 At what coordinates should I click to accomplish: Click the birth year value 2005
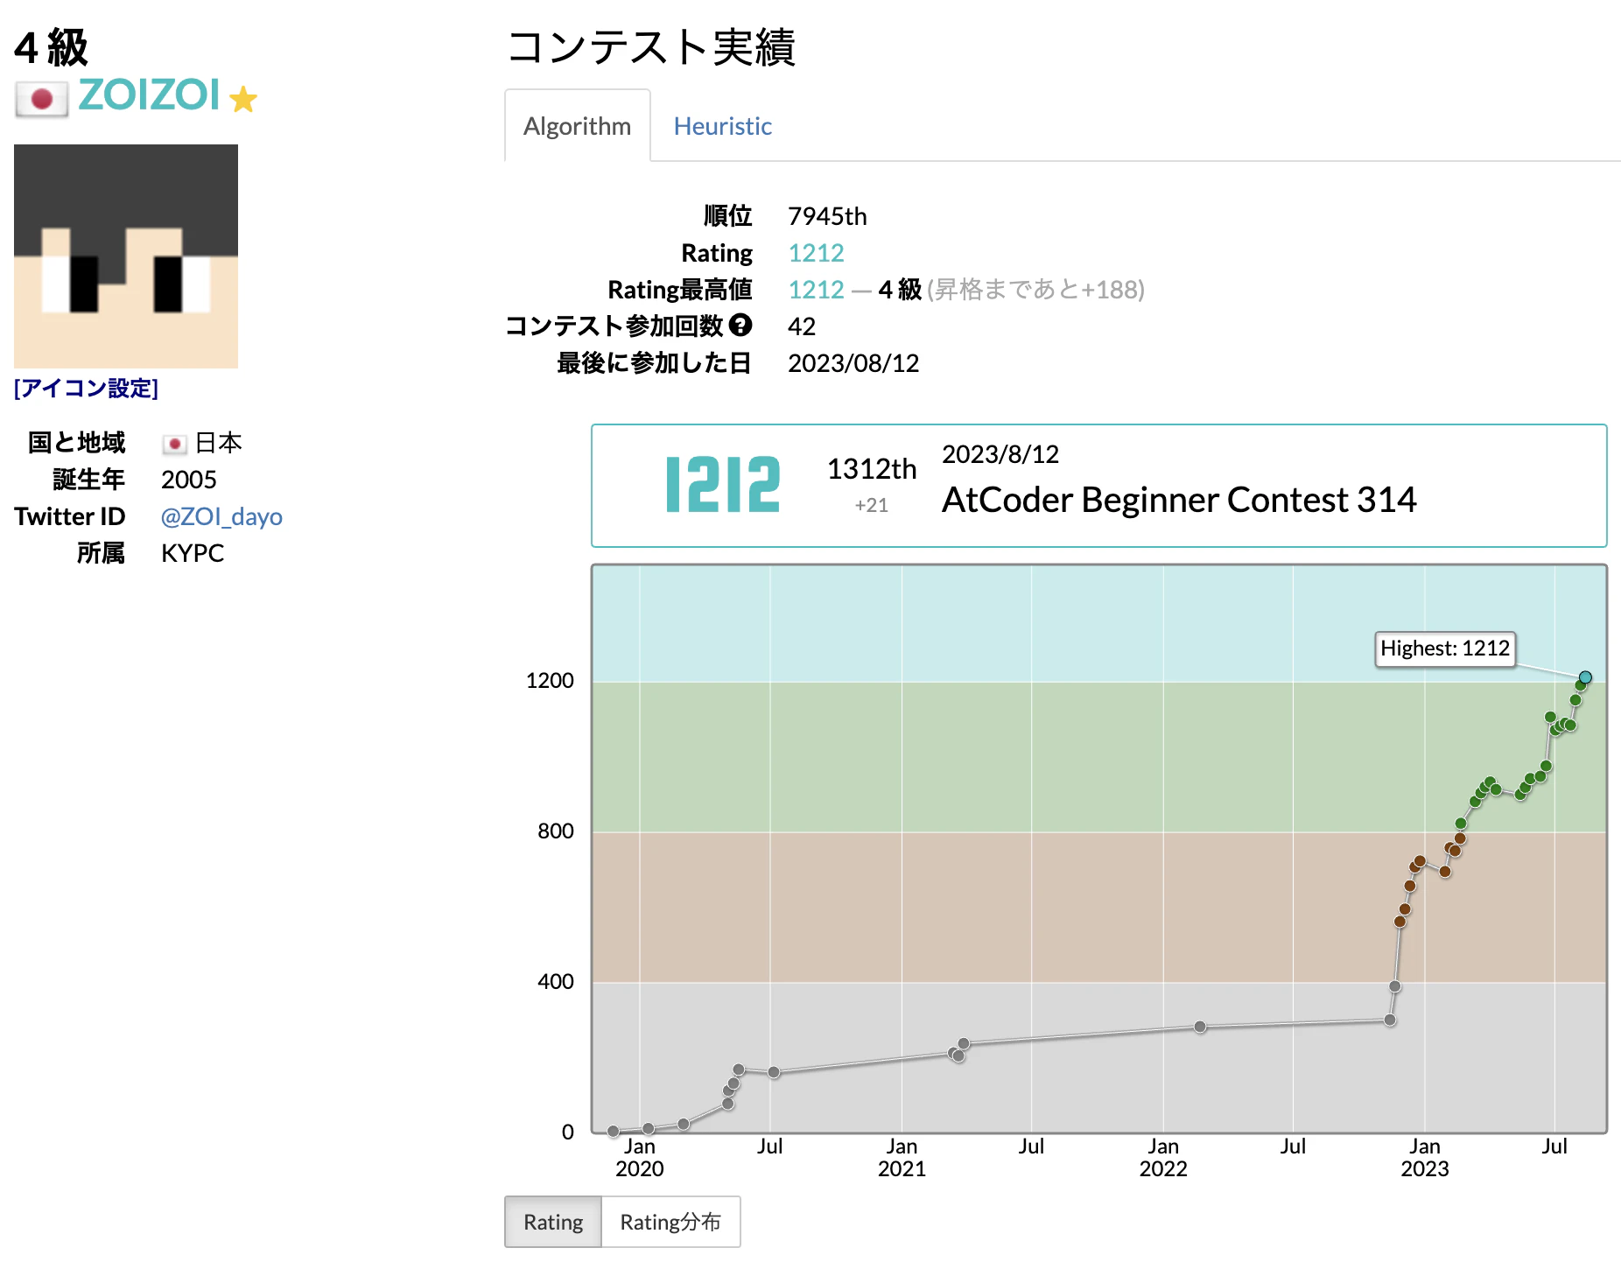pyautogui.click(x=188, y=480)
